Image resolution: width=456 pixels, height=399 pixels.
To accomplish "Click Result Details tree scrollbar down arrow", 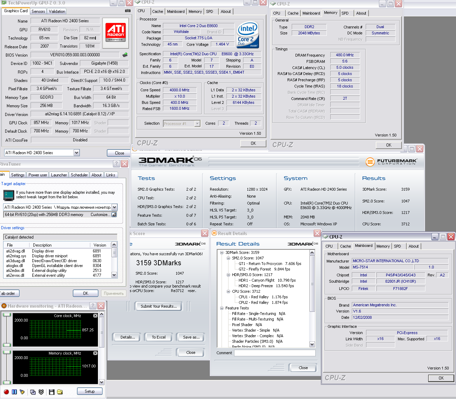I will click(x=312, y=344).
